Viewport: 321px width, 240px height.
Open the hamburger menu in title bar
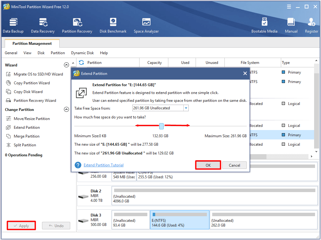click(x=289, y=7)
